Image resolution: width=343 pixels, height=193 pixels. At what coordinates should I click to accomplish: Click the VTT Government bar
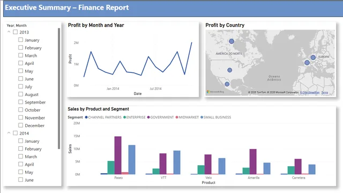163,164
